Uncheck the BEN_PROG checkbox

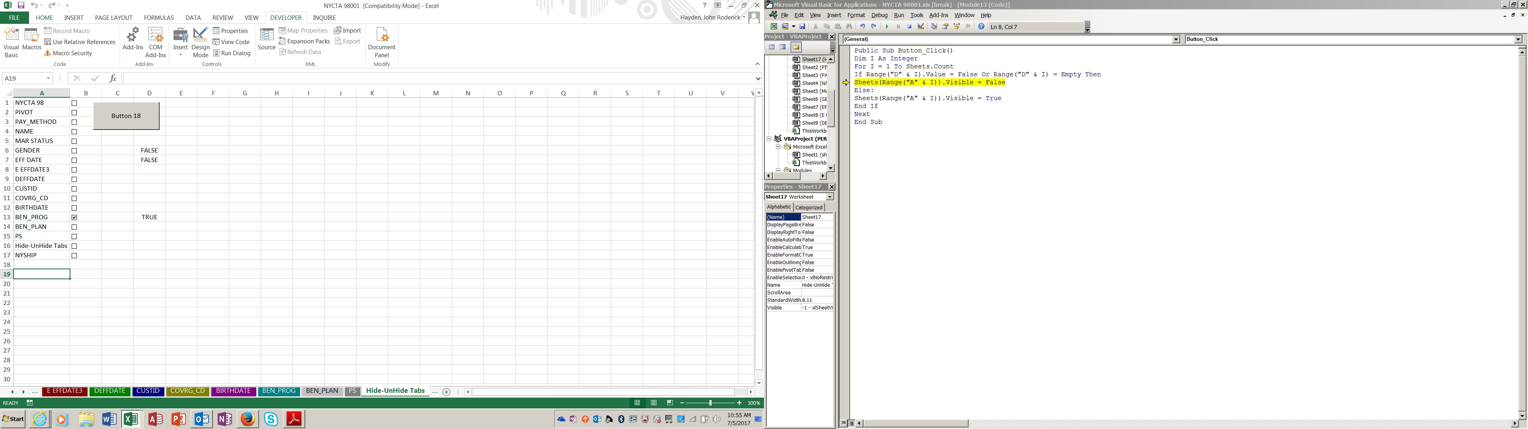74,217
